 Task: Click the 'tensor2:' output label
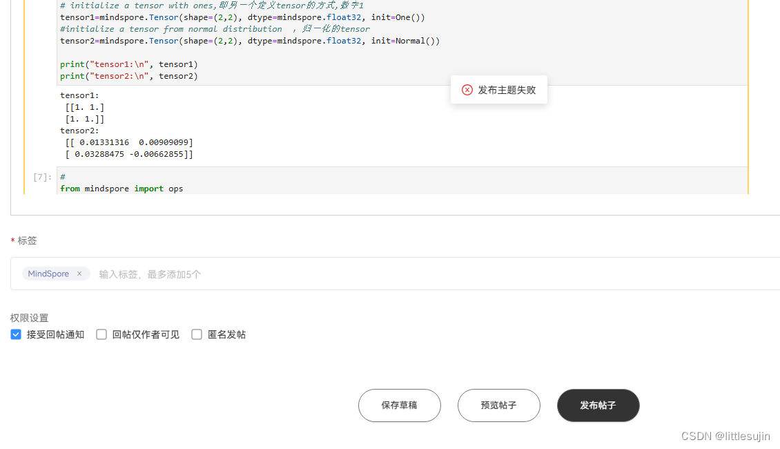[x=79, y=131]
